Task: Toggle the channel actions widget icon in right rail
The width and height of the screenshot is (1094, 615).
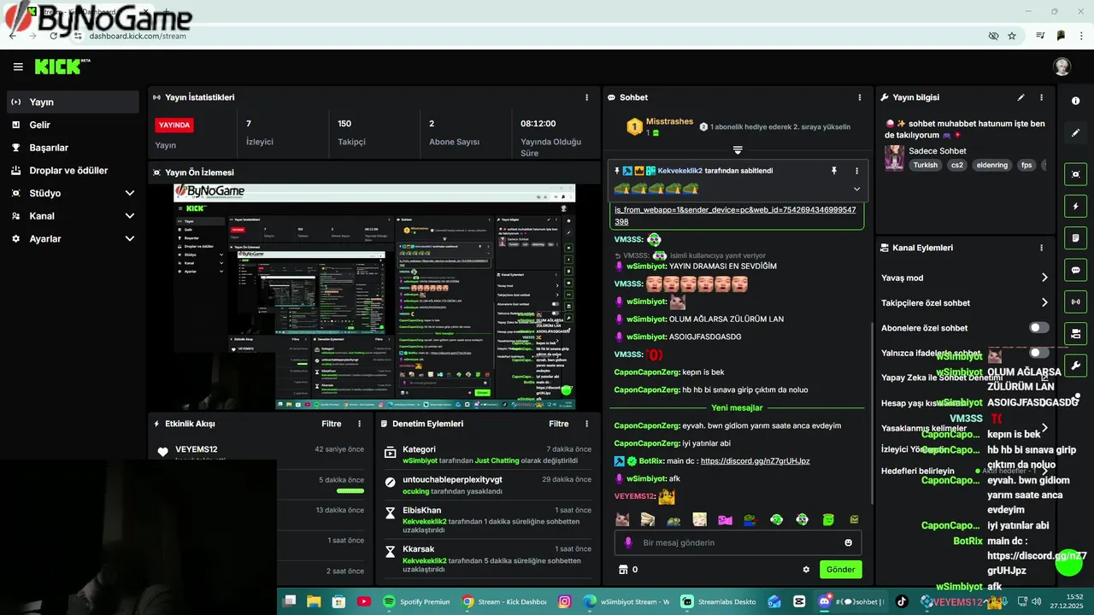Action: pos(1075,333)
